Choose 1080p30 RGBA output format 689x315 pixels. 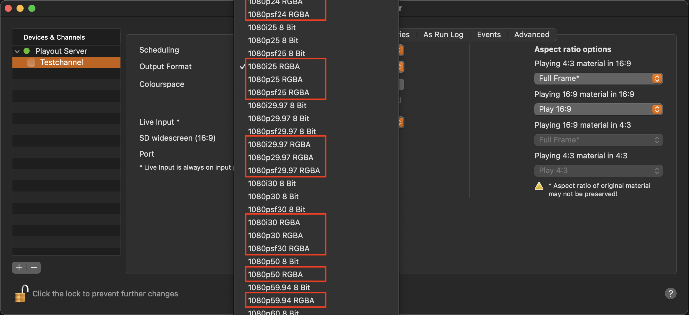coord(316,235)
